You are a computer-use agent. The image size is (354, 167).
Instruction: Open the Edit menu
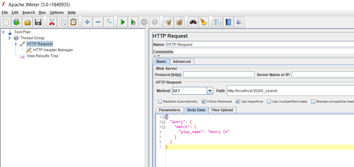15,13
